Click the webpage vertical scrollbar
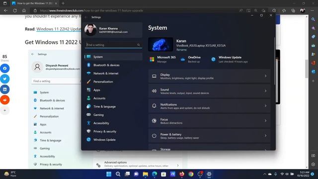This screenshot has width=318, height=179. [307, 69]
